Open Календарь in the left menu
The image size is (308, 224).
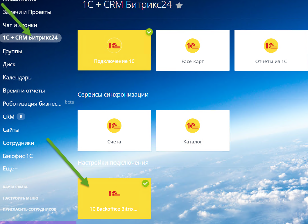click(x=17, y=78)
